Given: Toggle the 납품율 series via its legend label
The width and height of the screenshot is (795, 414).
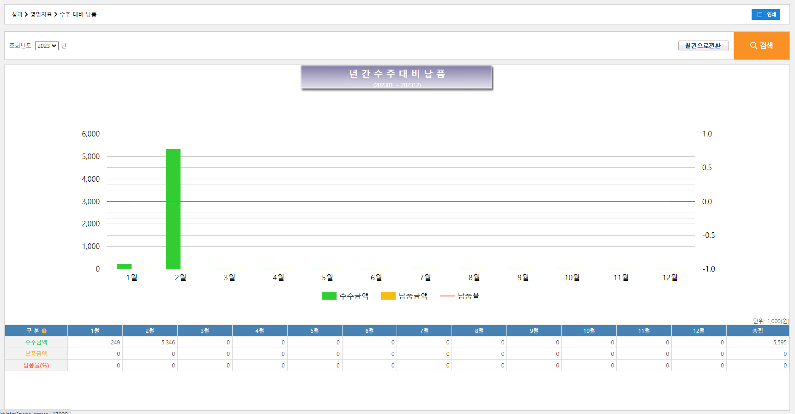Looking at the screenshot, I should pyautogui.click(x=469, y=296).
